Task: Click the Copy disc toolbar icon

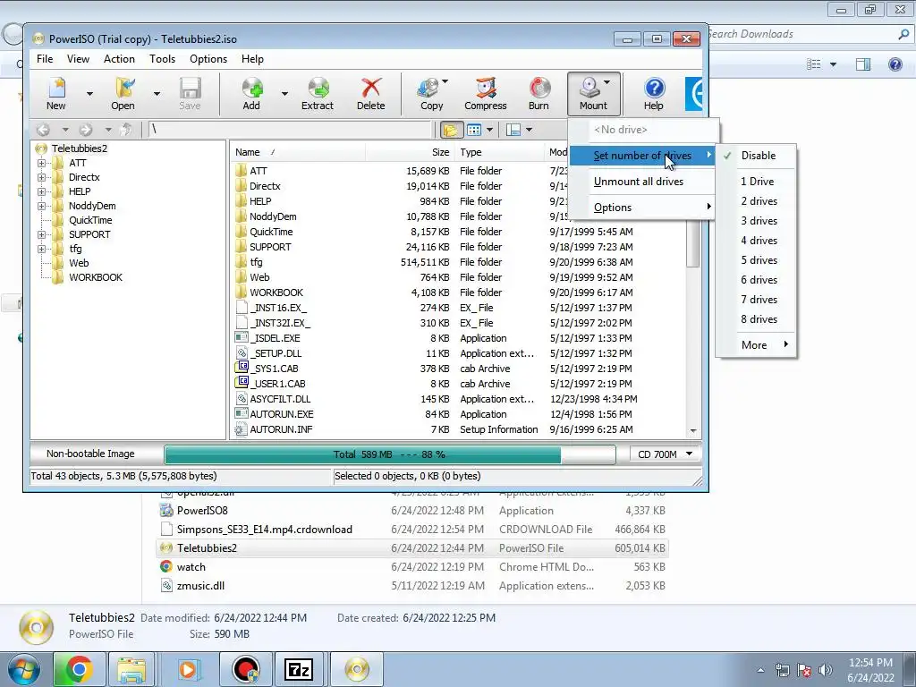Action: [x=431, y=93]
